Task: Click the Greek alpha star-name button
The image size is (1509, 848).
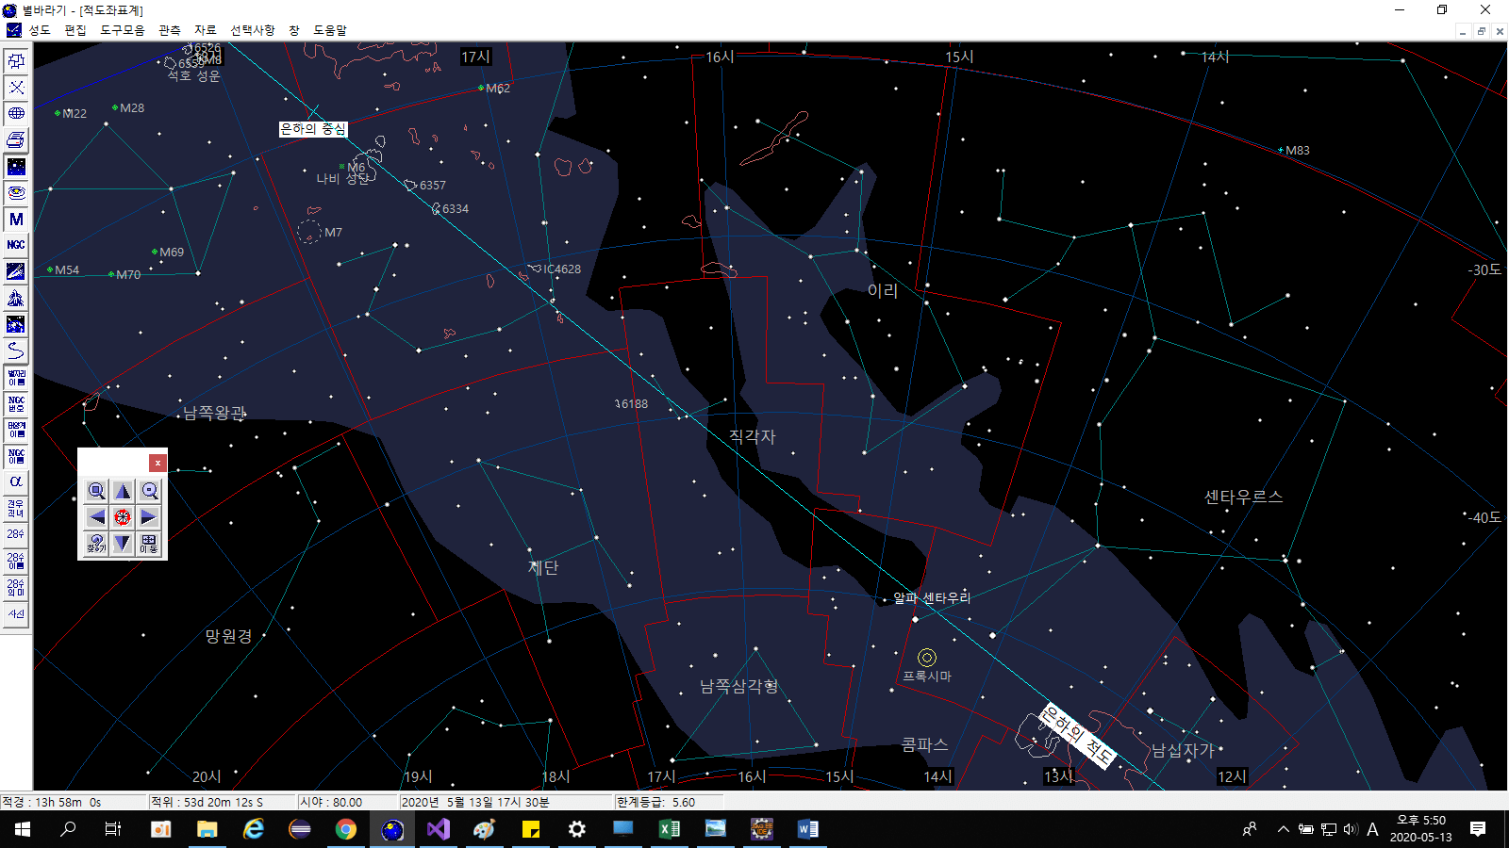Action: [16, 482]
